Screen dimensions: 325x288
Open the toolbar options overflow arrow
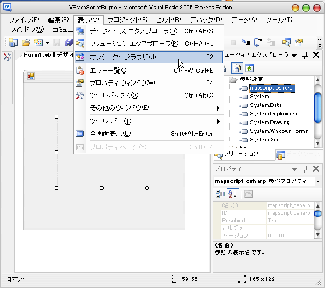(320, 43)
